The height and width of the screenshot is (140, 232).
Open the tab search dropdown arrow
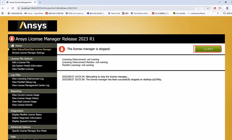pos(2,2)
